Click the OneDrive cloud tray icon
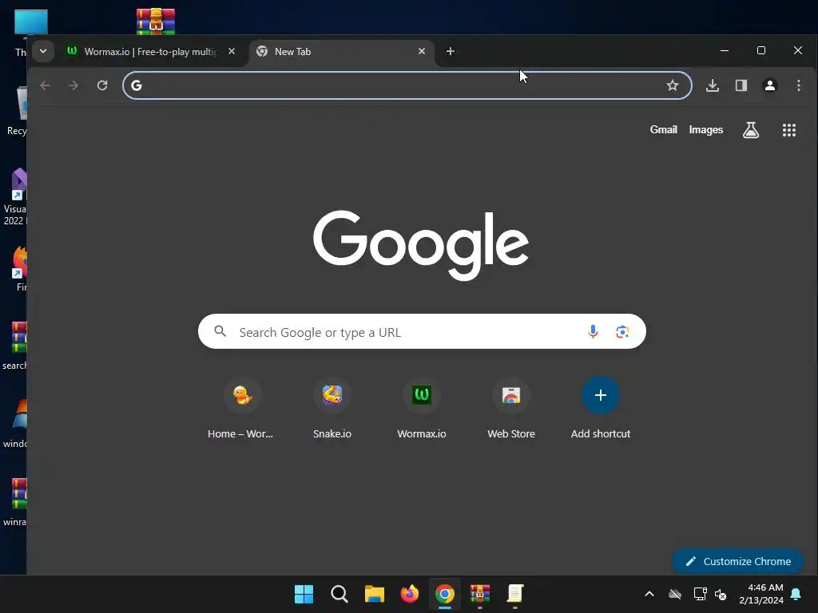The width and height of the screenshot is (818, 613). pyautogui.click(x=674, y=594)
